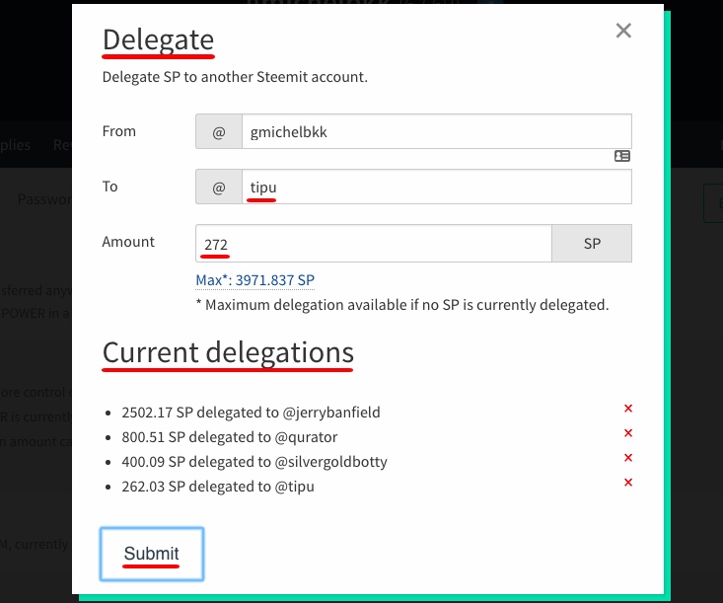Image resolution: width=723 pixels, height=603 pixels.
Task: Remove delegation to @silvergoldbotty
Action: [x=628, y=458]
